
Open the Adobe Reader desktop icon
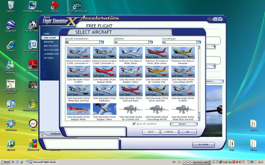[33, 64]
